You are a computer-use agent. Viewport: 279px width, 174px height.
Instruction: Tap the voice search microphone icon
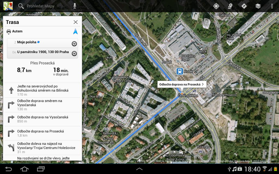click(74, 5)
